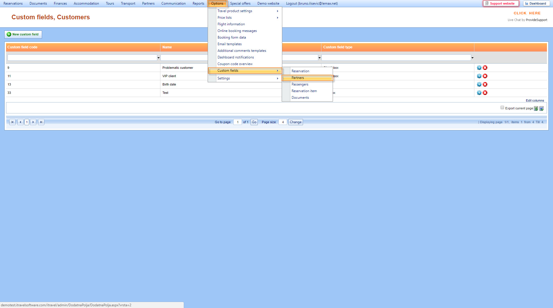Image resolution: width=553 pixels, height=308 pixels.
Task: Go to next page pager icon
Action: pyautogui.click(x=33, y=122)
